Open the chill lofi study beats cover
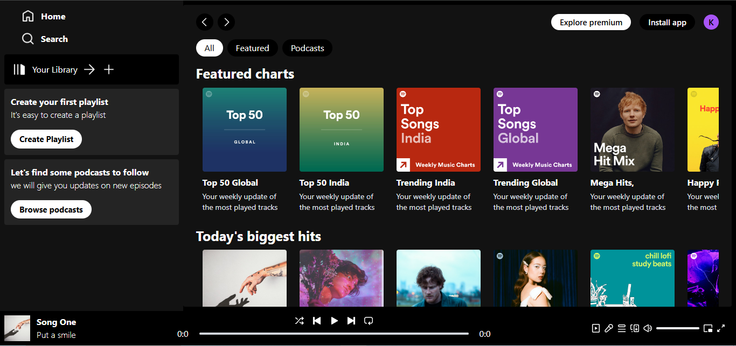Screen dimensions: 736x346 tap(633, 278)
